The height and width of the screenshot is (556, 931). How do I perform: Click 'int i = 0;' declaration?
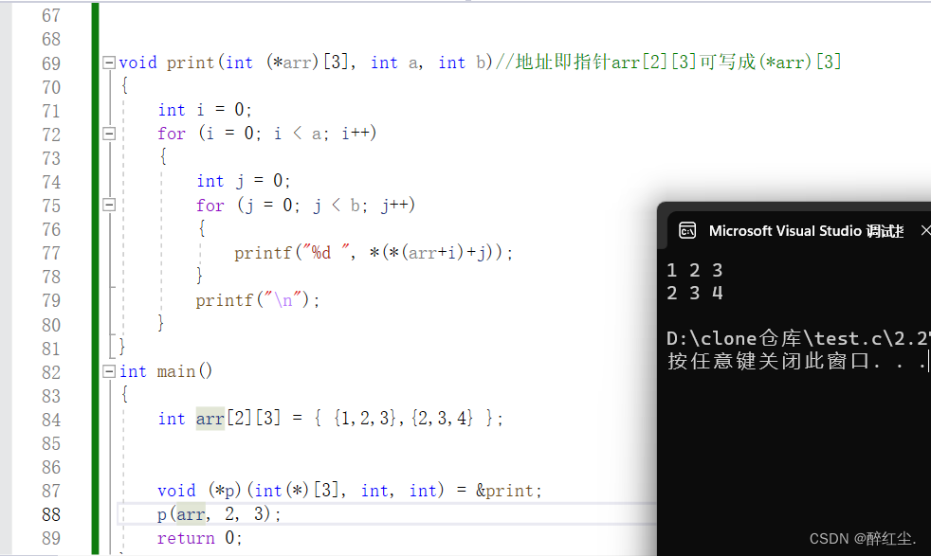pyautogui.click(x=205, y=110)
